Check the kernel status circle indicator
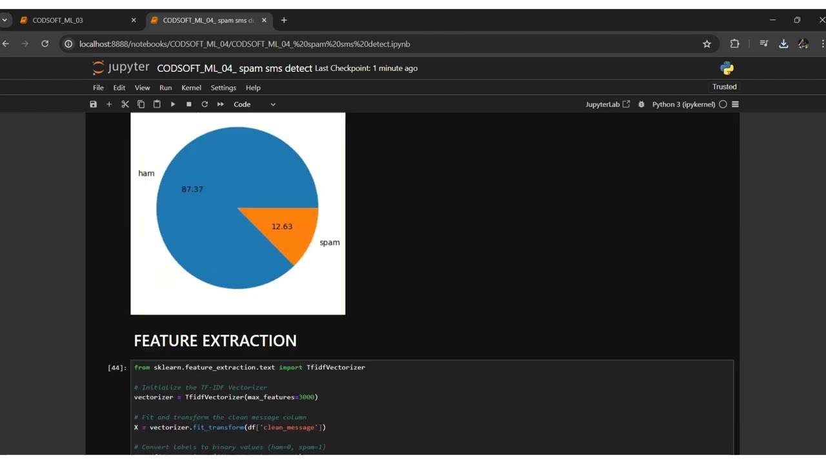 723,104
